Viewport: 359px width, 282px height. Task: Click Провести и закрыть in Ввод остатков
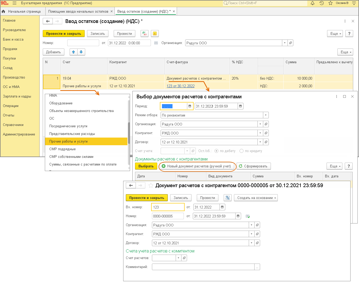click(x=64, y=33)
